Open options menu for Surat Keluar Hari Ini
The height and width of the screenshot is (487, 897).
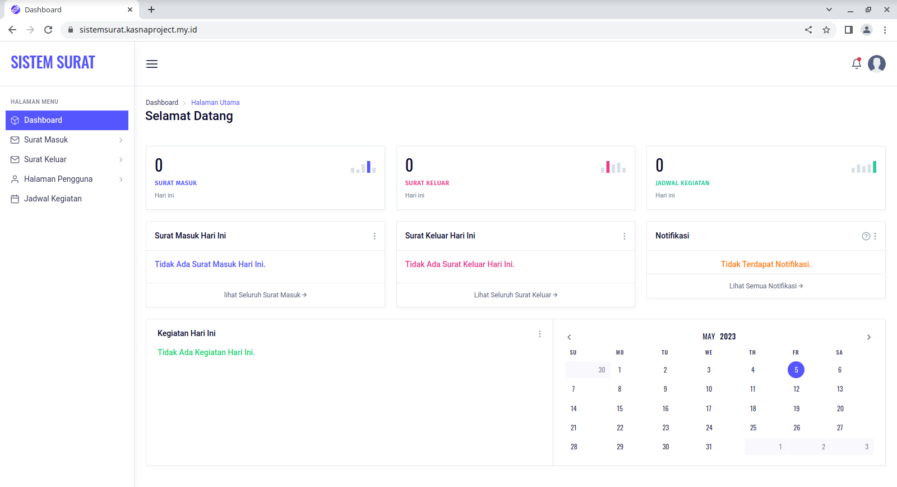pos(625,236)
